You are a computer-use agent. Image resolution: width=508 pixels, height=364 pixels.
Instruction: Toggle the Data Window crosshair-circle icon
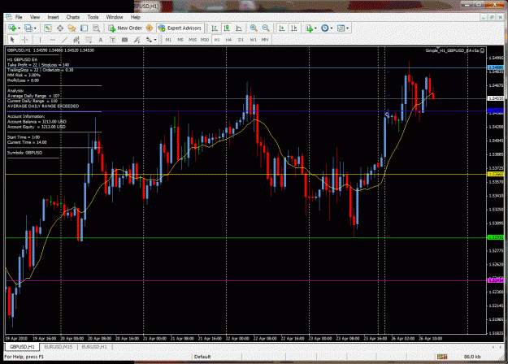click(x=60, y=28)
